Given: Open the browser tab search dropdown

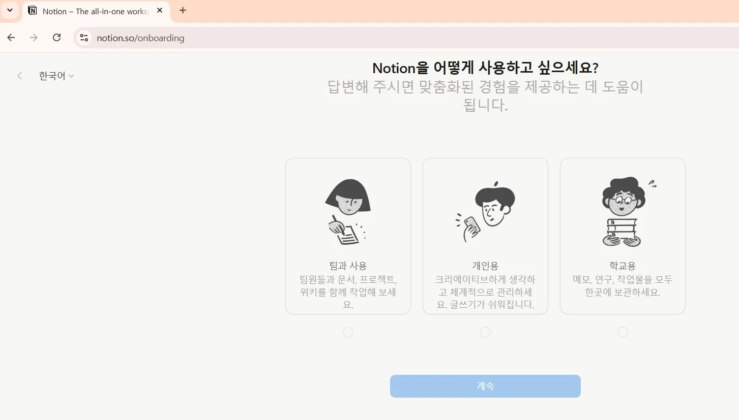Looking at the screenshot, I should (10, 10).
